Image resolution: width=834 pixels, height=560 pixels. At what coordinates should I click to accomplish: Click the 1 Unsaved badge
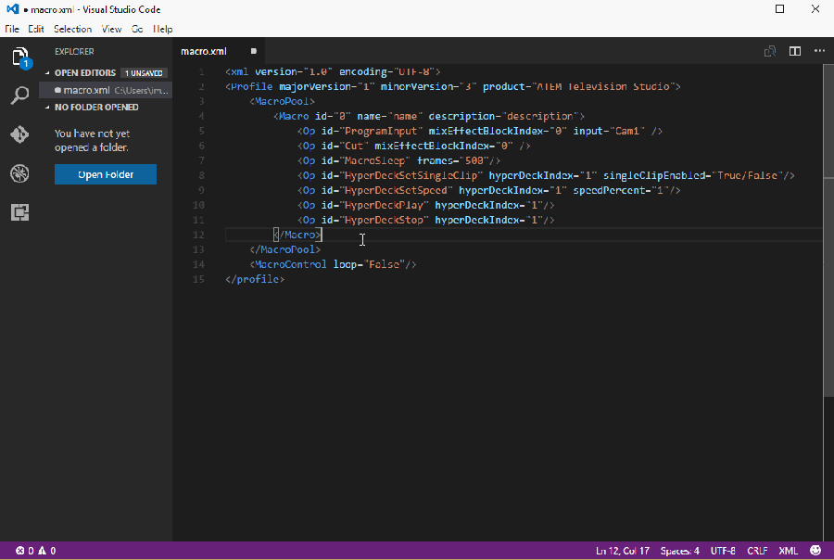144,73
